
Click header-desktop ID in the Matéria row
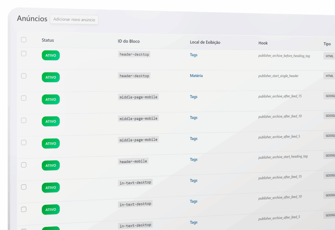point(134,76)
